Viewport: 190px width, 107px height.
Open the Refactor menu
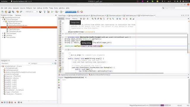[29, 8]
